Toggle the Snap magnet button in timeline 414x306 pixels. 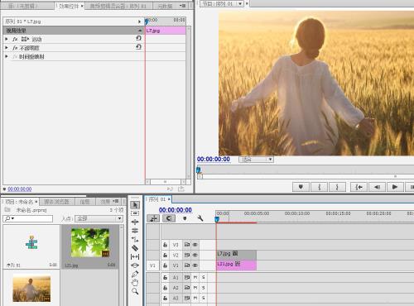click(x=169, y=218)
